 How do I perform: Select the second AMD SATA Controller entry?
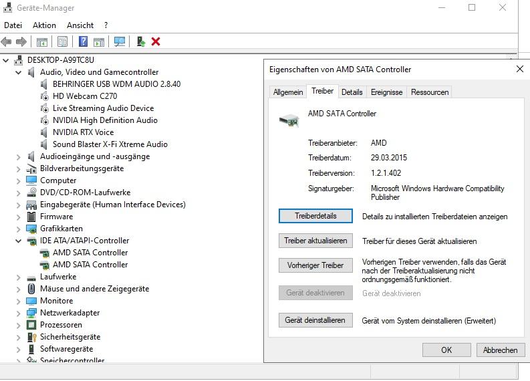pos(90,265)
